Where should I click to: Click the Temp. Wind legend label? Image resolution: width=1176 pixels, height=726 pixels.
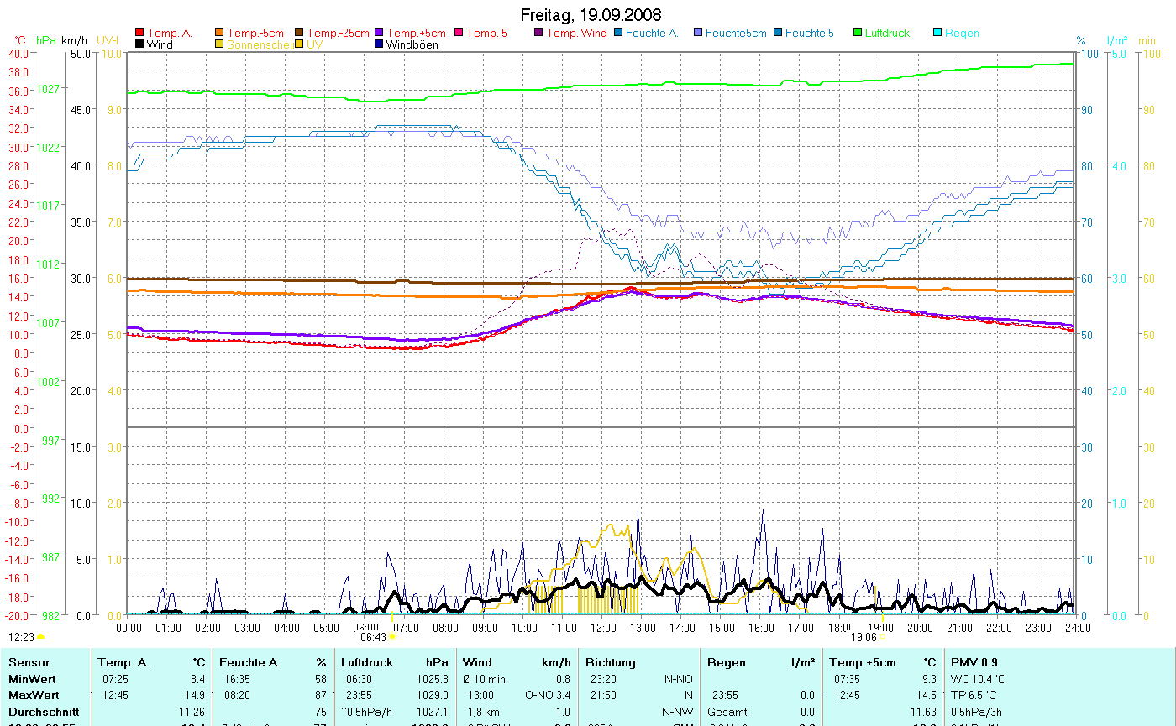575,33
